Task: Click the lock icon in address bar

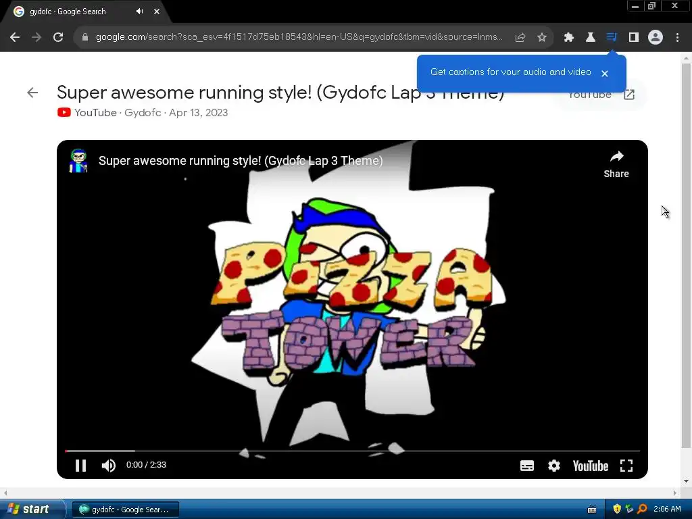Action: click(x=85, y=37)
